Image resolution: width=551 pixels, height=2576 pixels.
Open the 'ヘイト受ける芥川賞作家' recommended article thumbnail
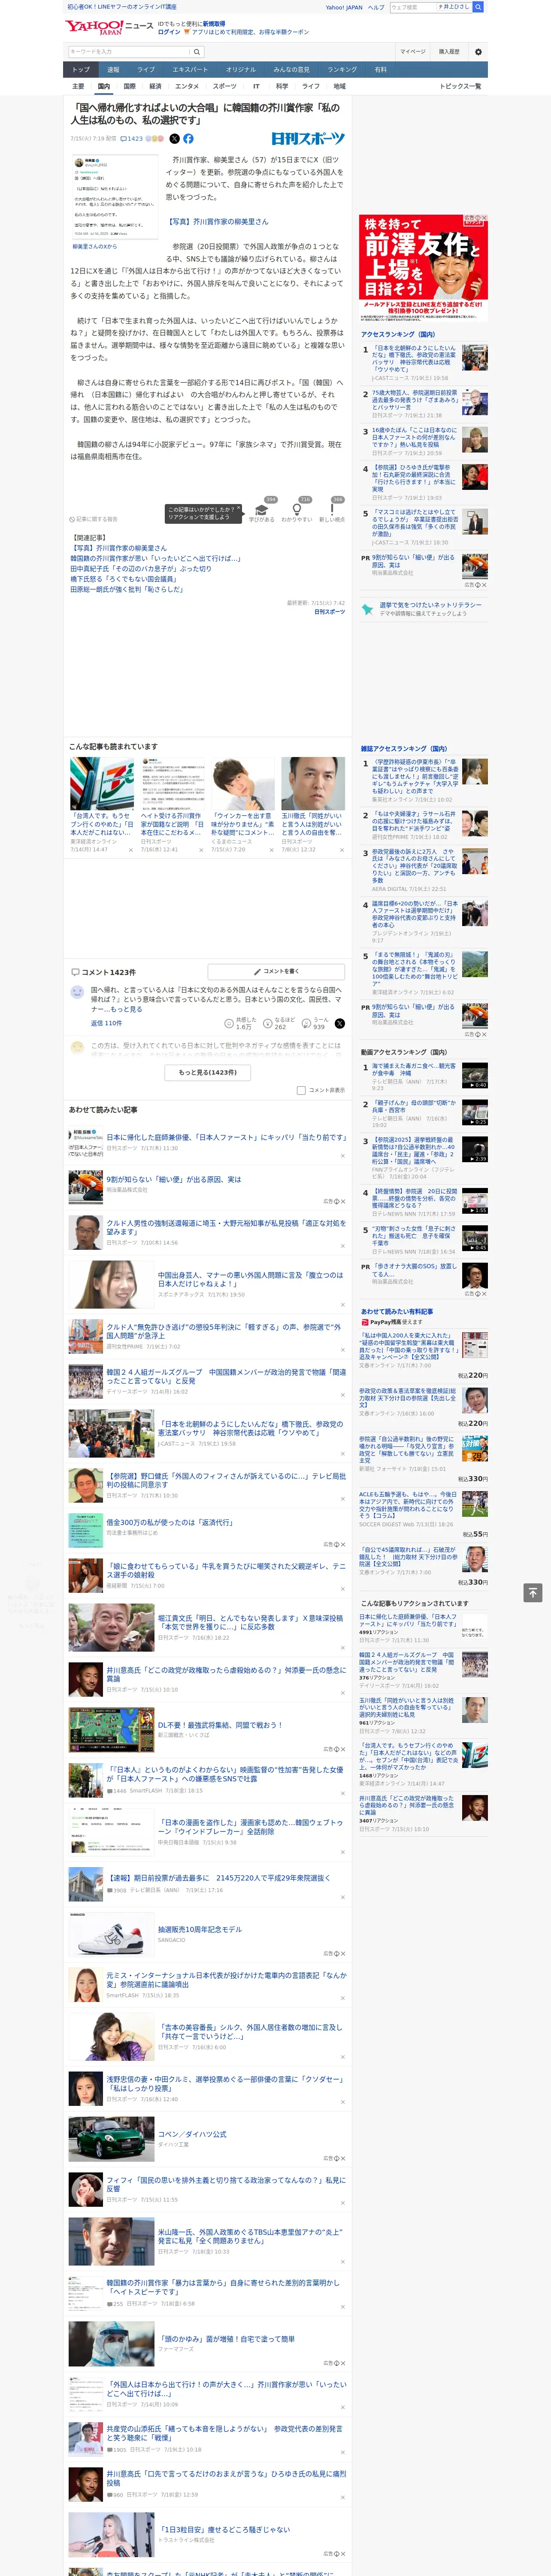point(172,783)
